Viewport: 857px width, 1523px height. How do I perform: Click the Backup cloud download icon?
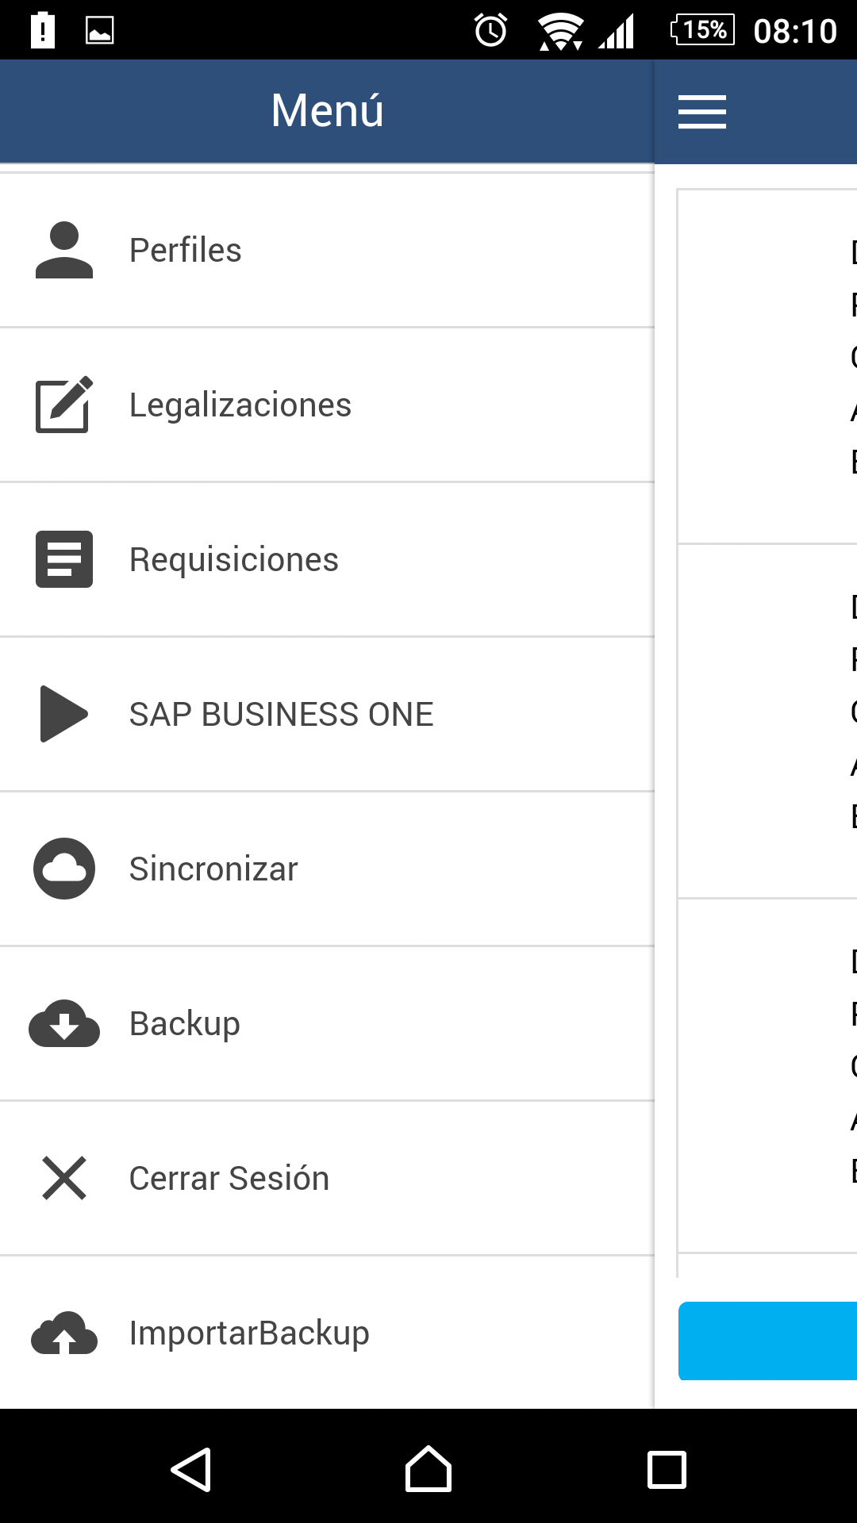tap(64, 1023)
